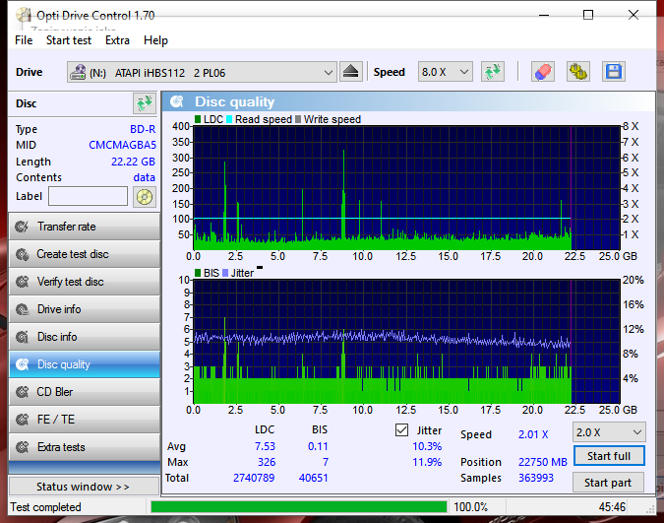Click the jitter average 10.3%

[x=427, y=446]
